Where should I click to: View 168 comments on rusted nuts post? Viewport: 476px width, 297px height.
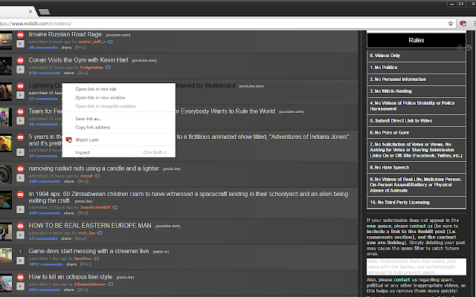(x=45, y=181)
